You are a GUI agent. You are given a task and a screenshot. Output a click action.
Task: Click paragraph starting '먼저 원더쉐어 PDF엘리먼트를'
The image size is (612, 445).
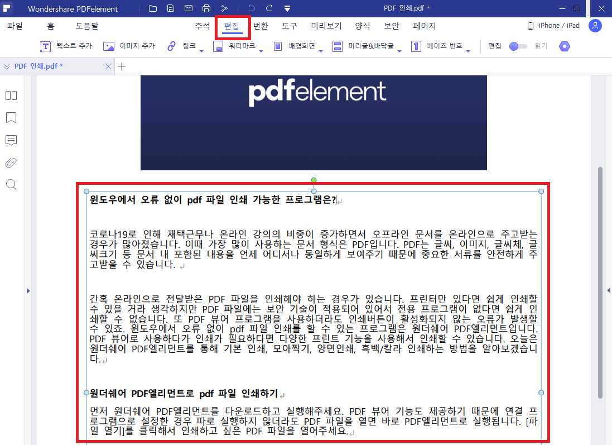click(x=314, y=421)
